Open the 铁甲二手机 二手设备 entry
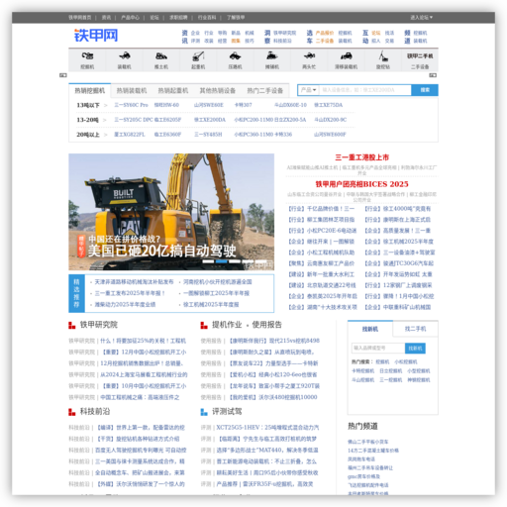The height and width of the screenshot is (507, 507). 420,60
